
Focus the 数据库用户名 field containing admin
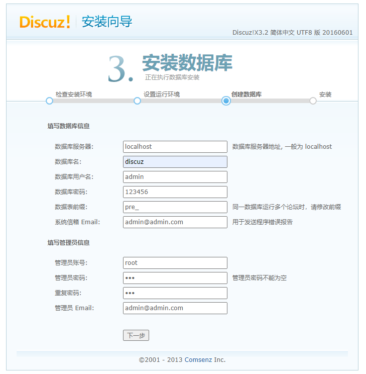175,177
